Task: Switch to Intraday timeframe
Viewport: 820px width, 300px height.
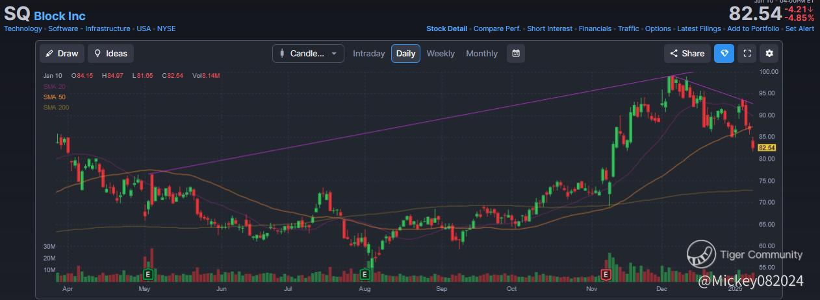Action: 368,54
